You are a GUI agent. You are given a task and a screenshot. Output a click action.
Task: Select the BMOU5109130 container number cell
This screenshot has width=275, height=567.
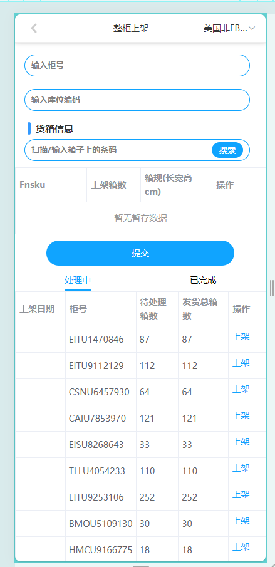pyautogui.click(x=101, y=524)
